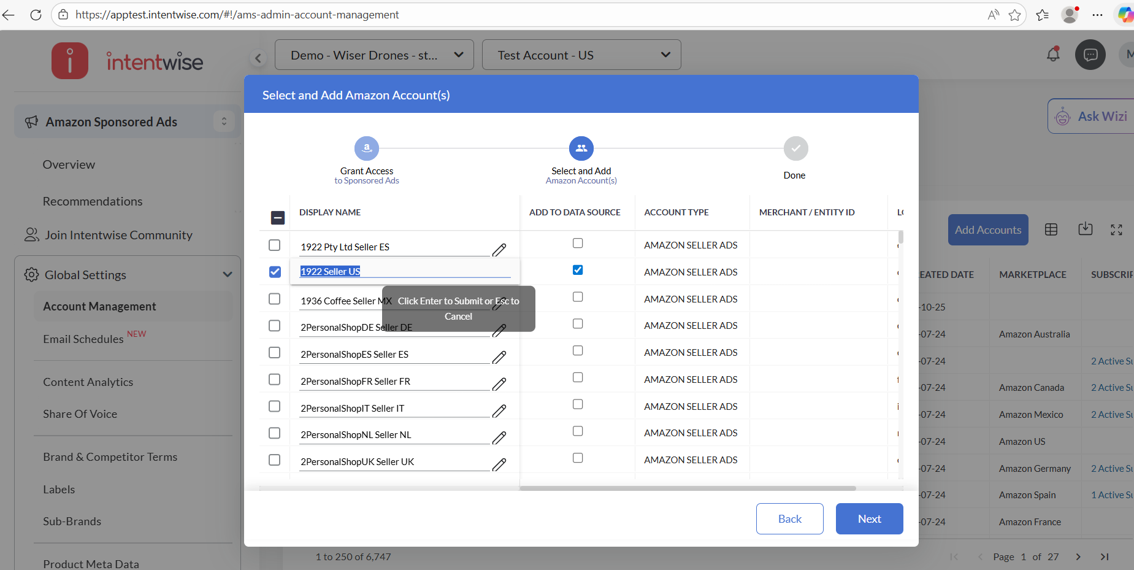Open Content Analytics in the sidebar

[x=88, y=382]
